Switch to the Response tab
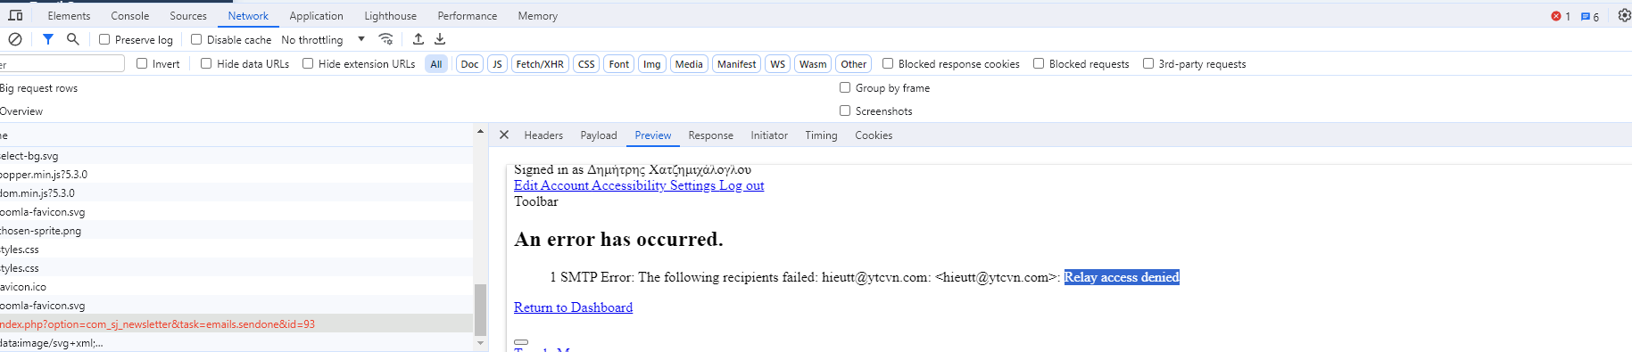Viewport: 1632px width, 352px height. click(x=710, y=135)
